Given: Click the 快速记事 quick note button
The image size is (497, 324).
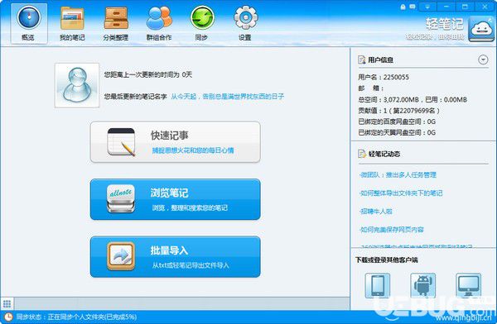Looking at the screenshot, I should click(x=176, y=142).
